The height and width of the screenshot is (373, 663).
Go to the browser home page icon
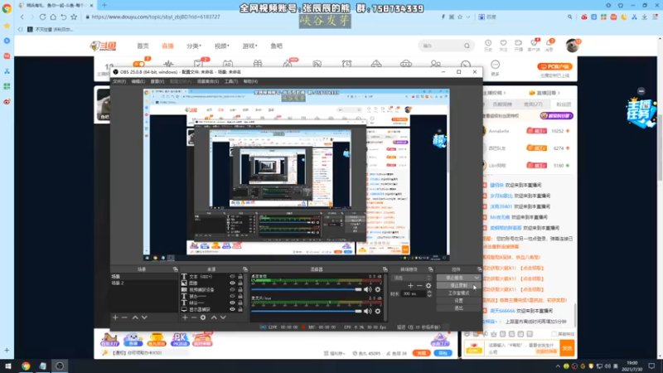coord(53,17)
